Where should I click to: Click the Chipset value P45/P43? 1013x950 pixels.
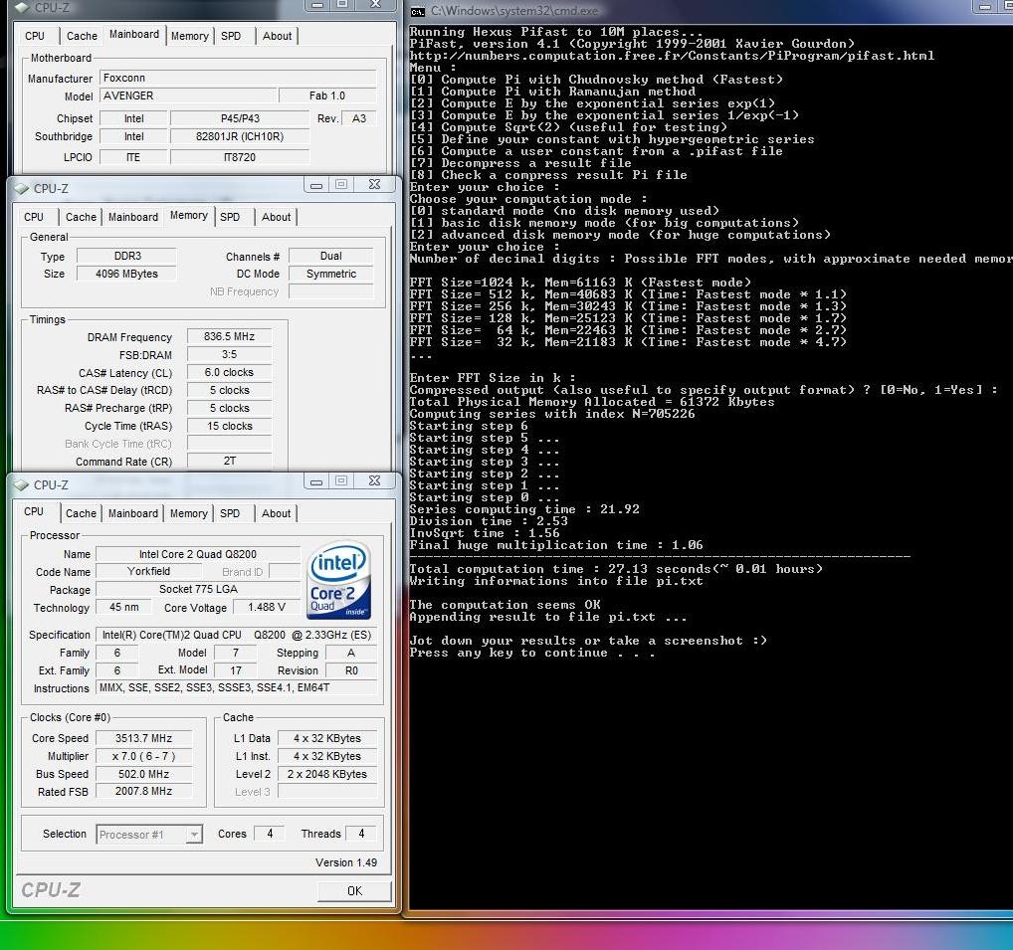click(x=240, y=118)
